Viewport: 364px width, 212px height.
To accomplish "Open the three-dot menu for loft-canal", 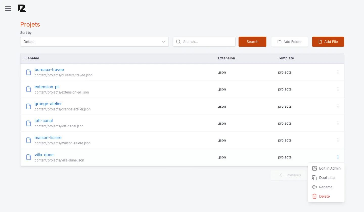I will point(338,123).
